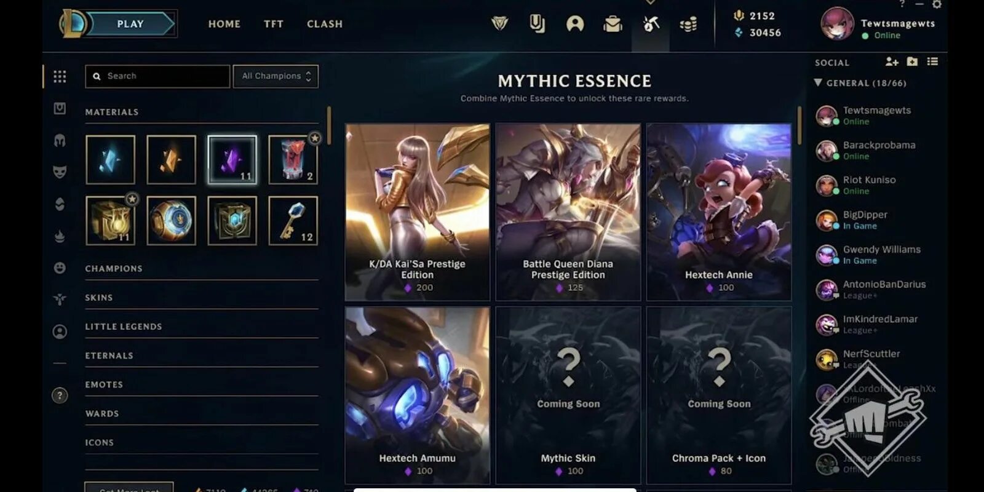
Task: Switch to the TFT tab
Action: click(274, 24)
